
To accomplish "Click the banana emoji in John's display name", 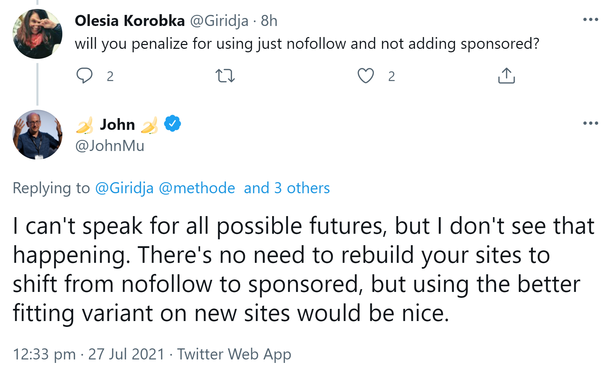I will click(85, 125).
